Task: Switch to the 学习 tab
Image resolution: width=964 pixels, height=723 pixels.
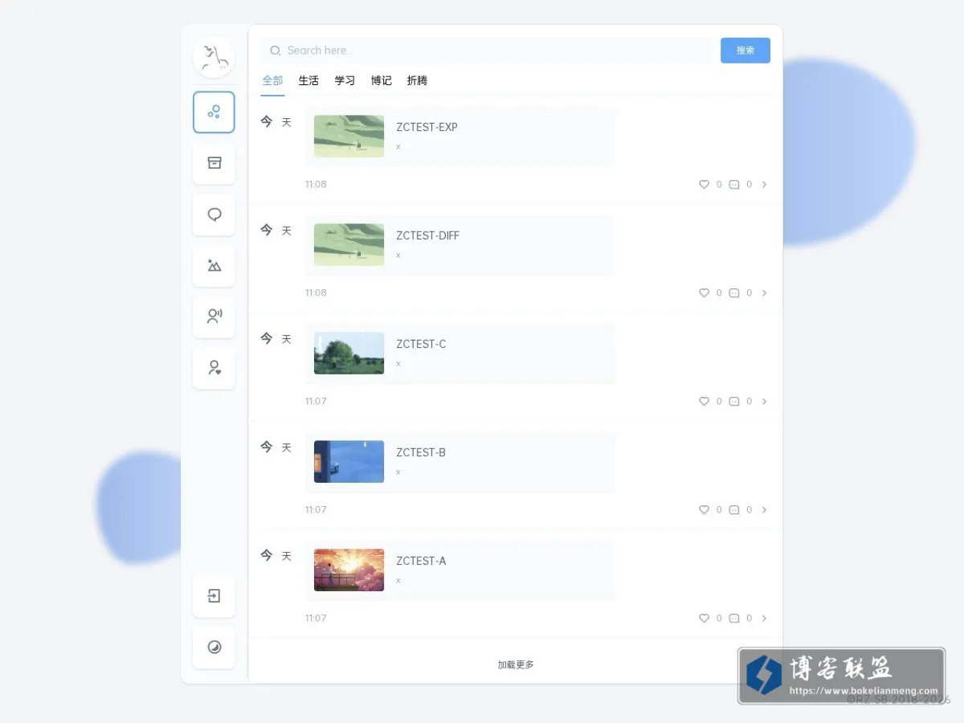Action: point(345,81)
